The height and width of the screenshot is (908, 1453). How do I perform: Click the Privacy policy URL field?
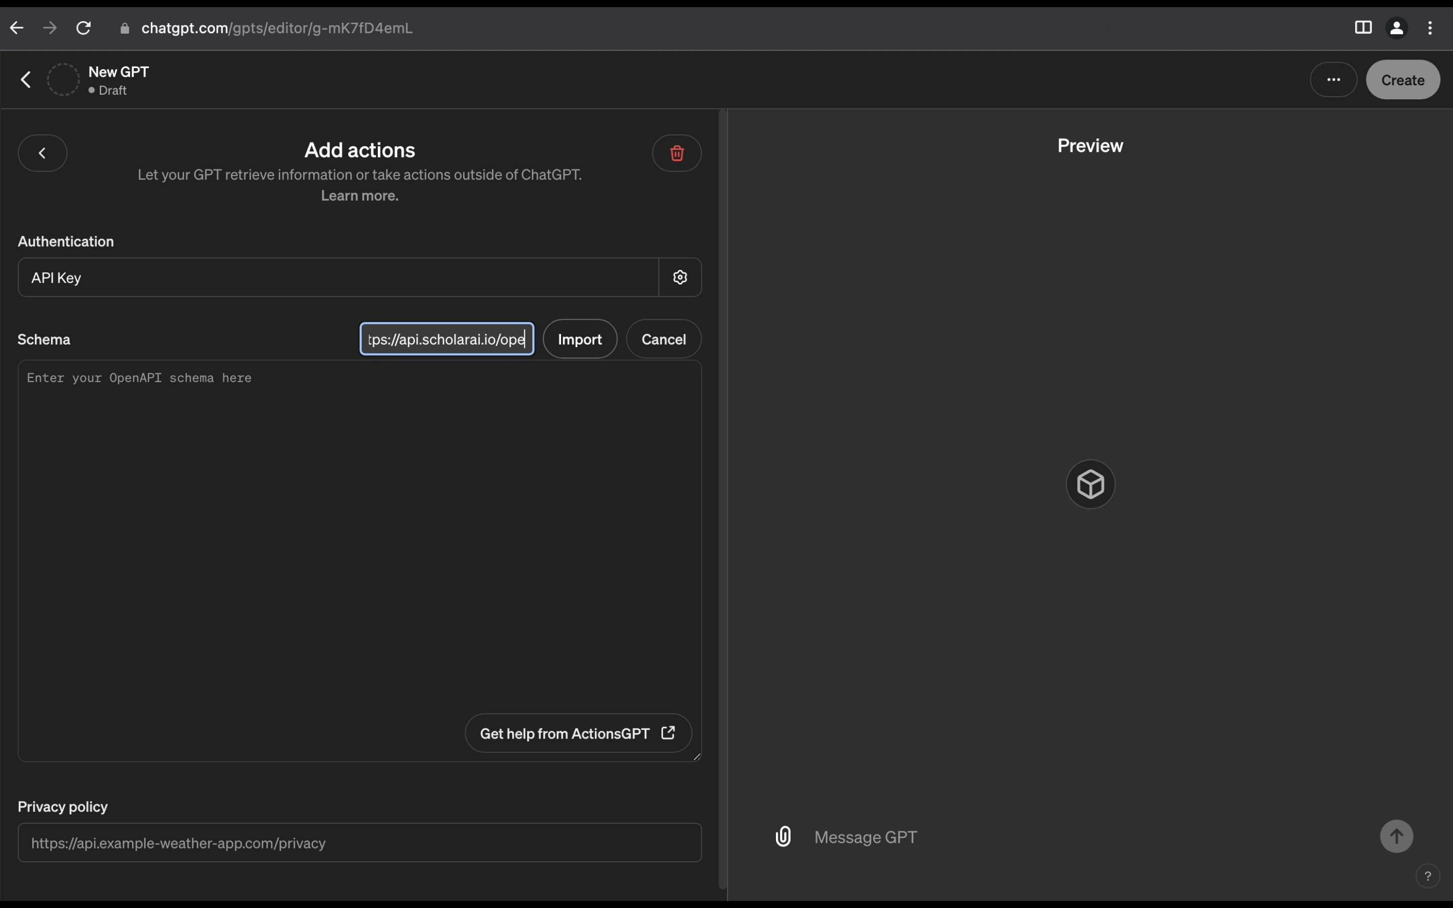click(360, 842)
